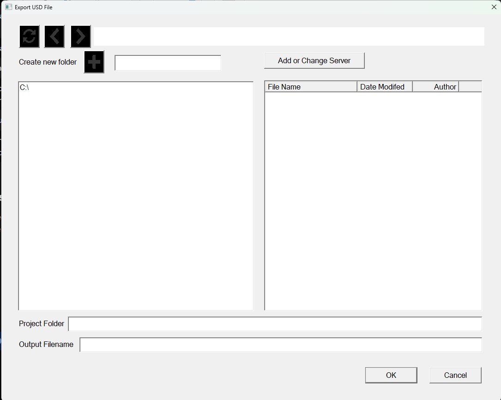Viewport: 501px width, 400px height.
Task: Click the refresh icon button
Action: coord(30,36)
